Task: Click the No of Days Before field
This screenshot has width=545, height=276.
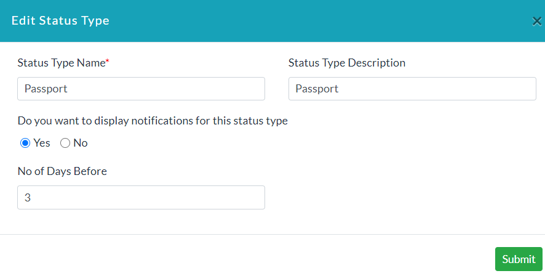Action: [x=141, y=197]
